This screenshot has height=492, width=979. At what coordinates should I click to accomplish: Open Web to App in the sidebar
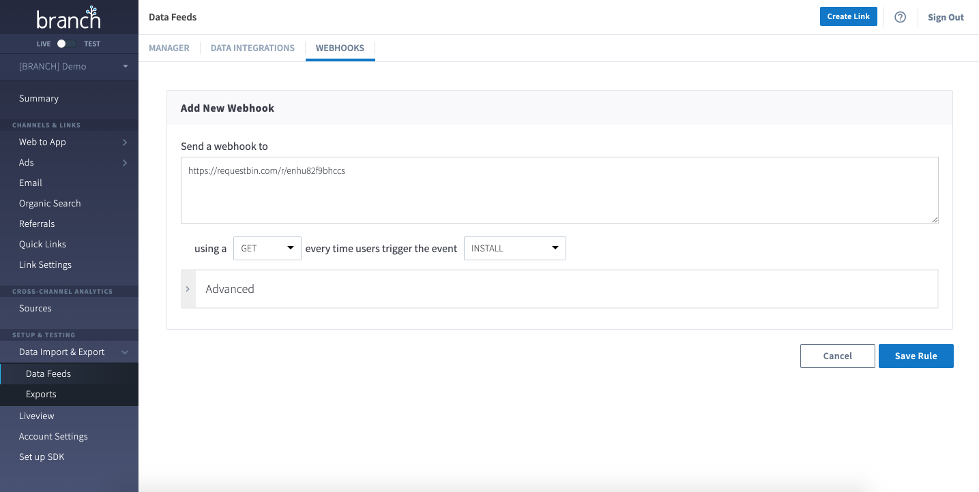coord(42,142)
